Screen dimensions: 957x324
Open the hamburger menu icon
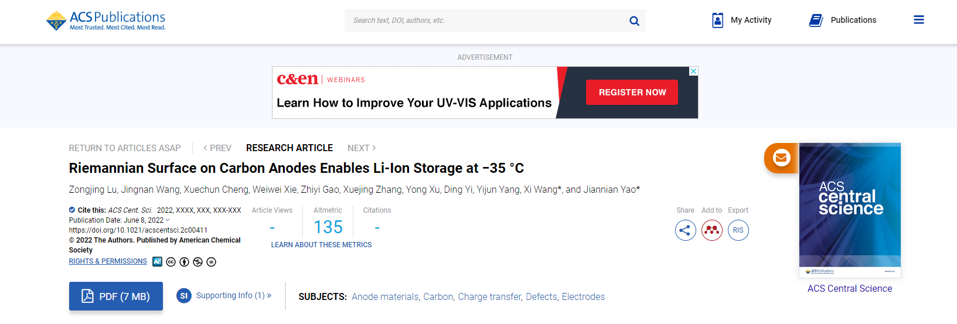918,20
